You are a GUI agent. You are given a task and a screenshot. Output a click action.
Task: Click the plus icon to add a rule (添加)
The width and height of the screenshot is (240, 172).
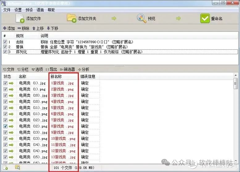pos(5,28)
